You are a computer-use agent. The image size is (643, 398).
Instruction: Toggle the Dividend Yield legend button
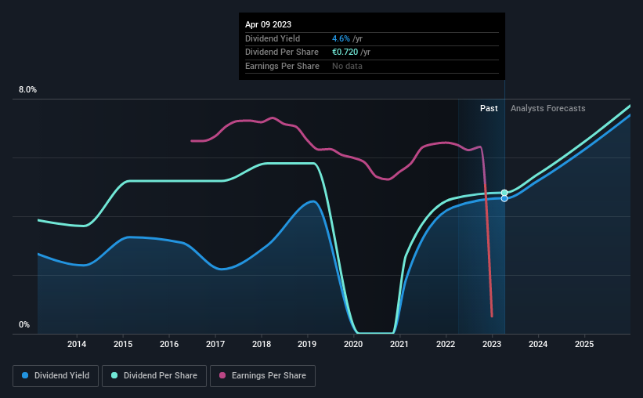point(56,376)
